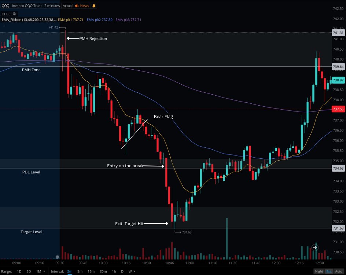Image resolution: width=346 pixels, height=275 pixels.
Task: Toggle OHLC visibility eye icon
Action: (15, 14)
